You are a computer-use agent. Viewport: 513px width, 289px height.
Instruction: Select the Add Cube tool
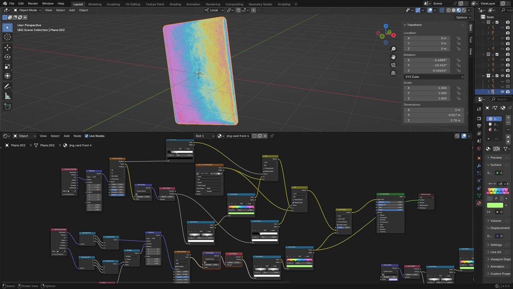(x=7, y=107)
